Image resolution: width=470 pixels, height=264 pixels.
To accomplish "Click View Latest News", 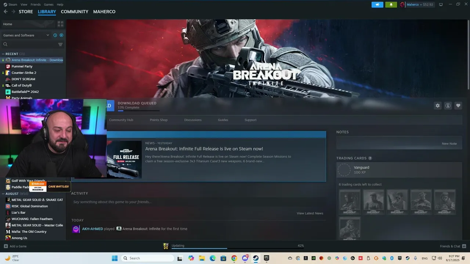I will [x=310, y=213].
